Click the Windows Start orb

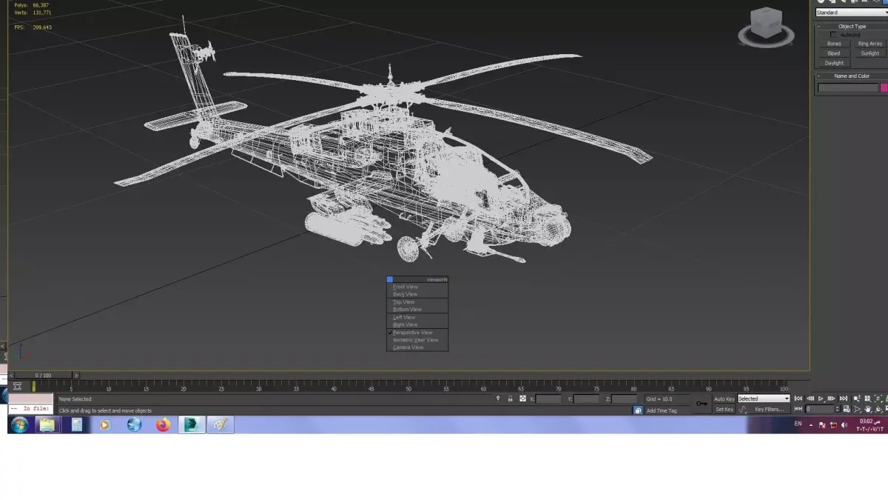[19, 424]
